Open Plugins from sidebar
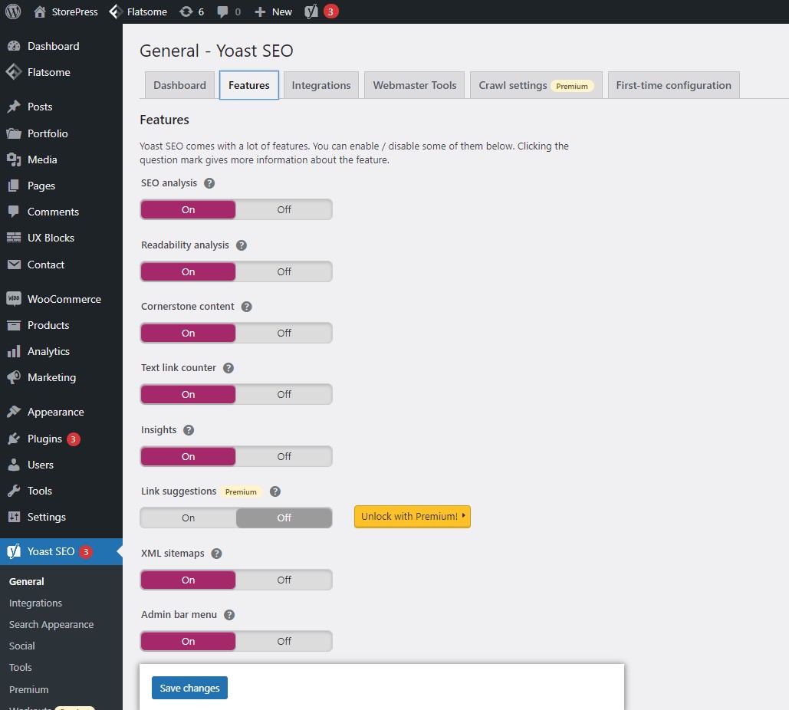The image size is (789, 710). pyautogui.click(x=61, y=439)
